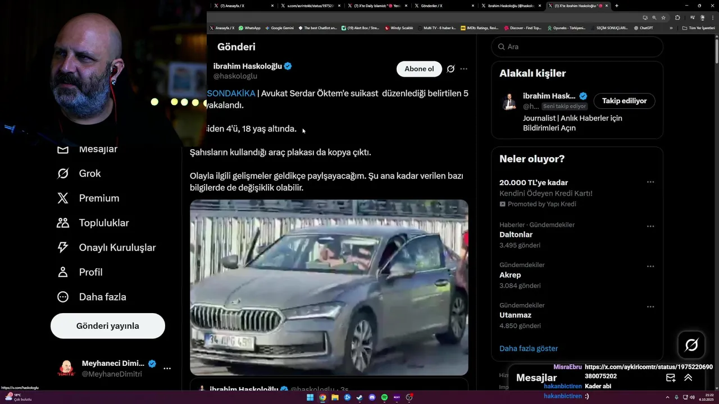Click the Grok icon next to Abone ol
Screen dimensions: 719x404
[450, 69]
